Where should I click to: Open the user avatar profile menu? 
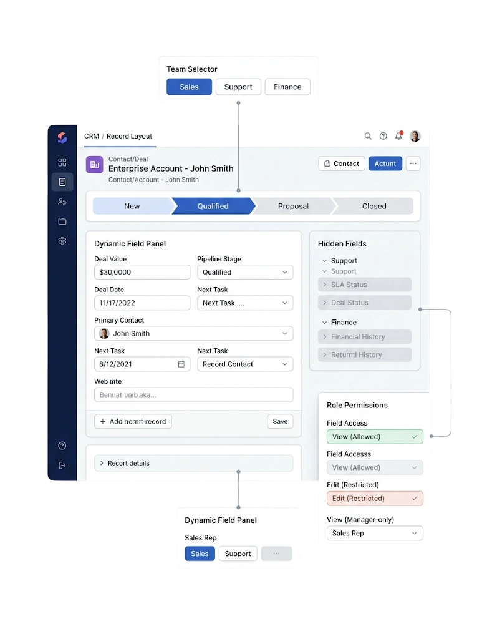(415, 136)
